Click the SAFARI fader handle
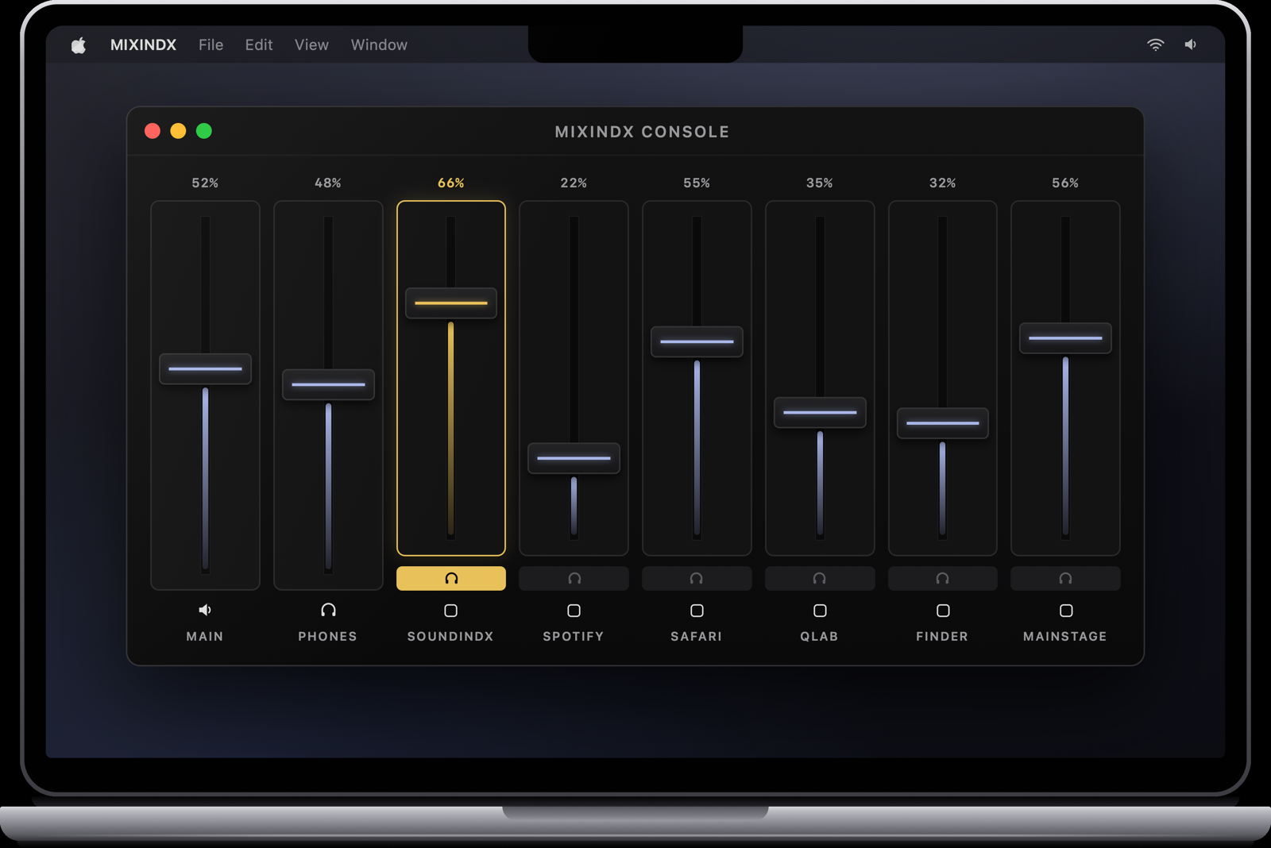 [x=697, y=341]
